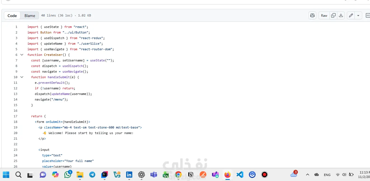Open Notion from the taskbar
Screen dimensions: 370x181
point(191,175)
